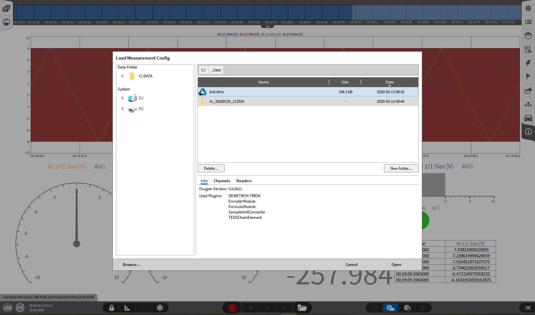Click the printer icon at top left
This screenshot has height=315, width=535.
(6, 22)
